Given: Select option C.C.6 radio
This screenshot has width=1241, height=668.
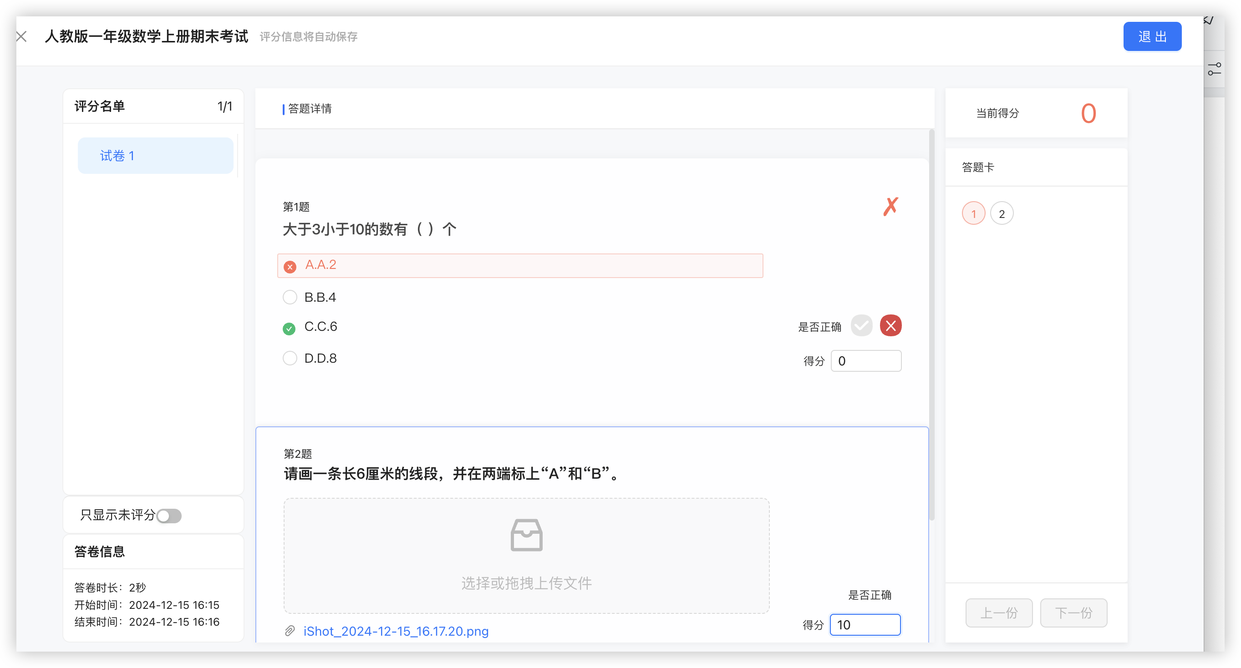Looking at the screenshot, I should (289, 329).
